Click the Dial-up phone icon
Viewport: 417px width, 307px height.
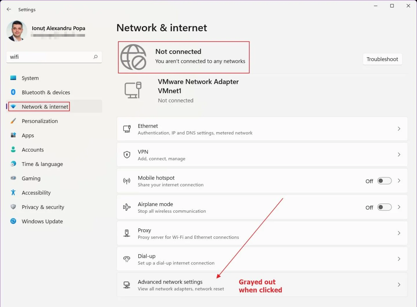point(127,259)
